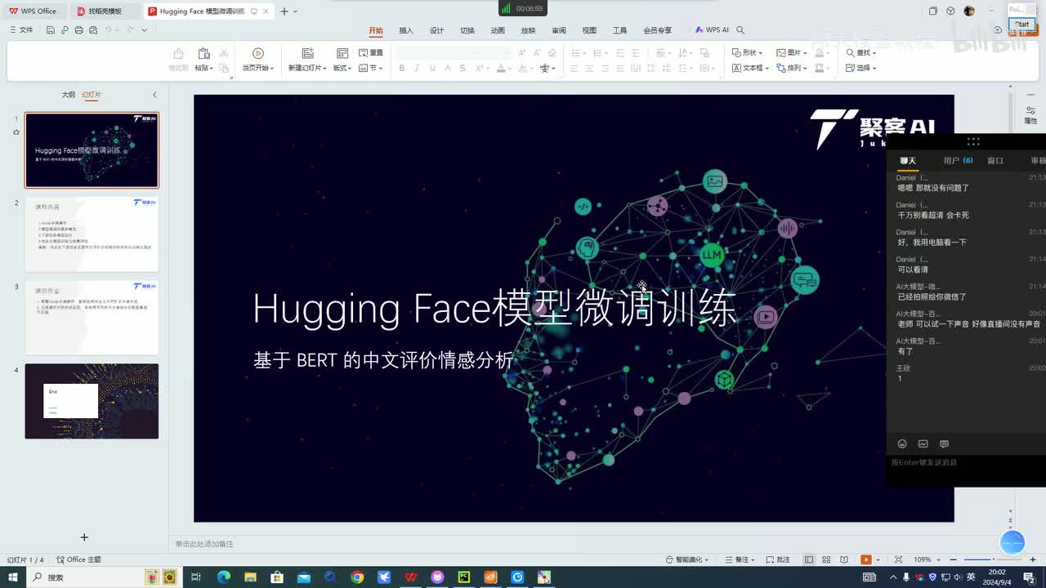Open the 视图 view tab

click(589, 30)
